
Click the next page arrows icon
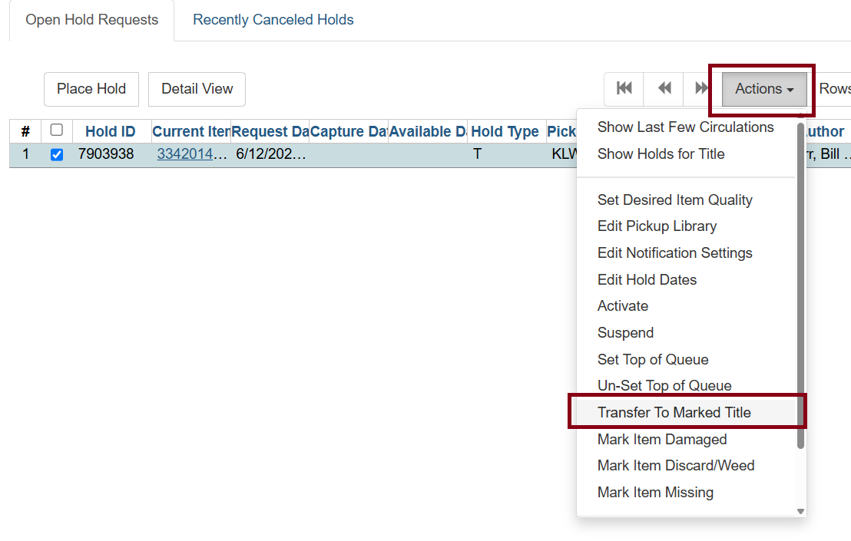click(700, 89)
